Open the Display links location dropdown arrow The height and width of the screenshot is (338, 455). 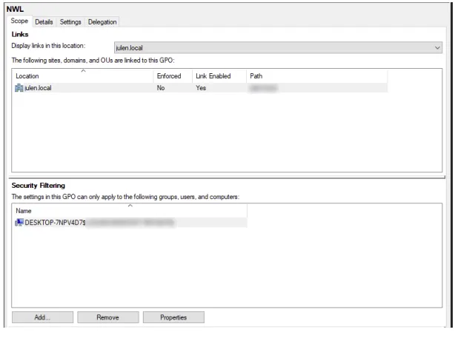pyautogui.click(x=437, y=48)
